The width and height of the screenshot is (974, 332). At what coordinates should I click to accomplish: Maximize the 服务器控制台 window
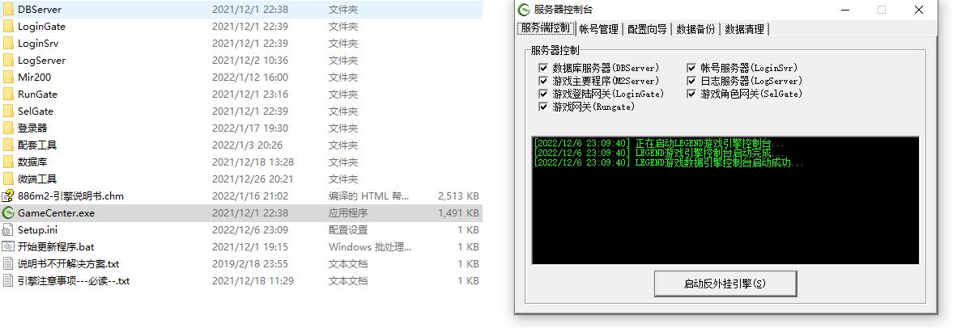tap(882, 10)
